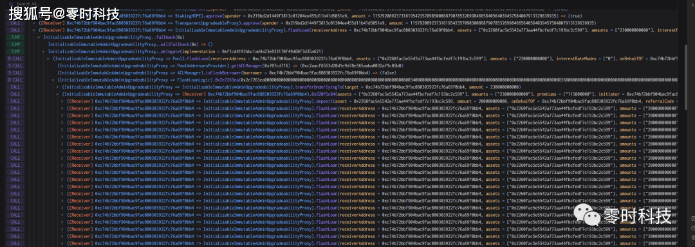Click JUMP badge of the _delegate row
Image resolution: width=695 pixels, height=247 pixels.
[x=15, y=51]
